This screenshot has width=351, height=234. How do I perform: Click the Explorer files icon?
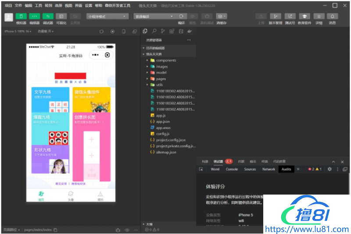click(x=145, y=31)
